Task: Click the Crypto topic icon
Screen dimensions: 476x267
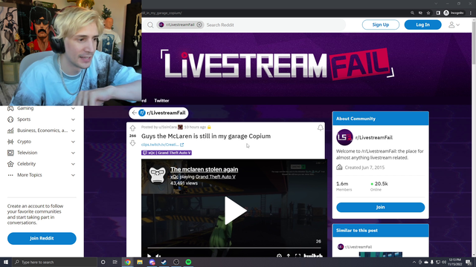Action: pyautogui.click(x=10, y=142)
